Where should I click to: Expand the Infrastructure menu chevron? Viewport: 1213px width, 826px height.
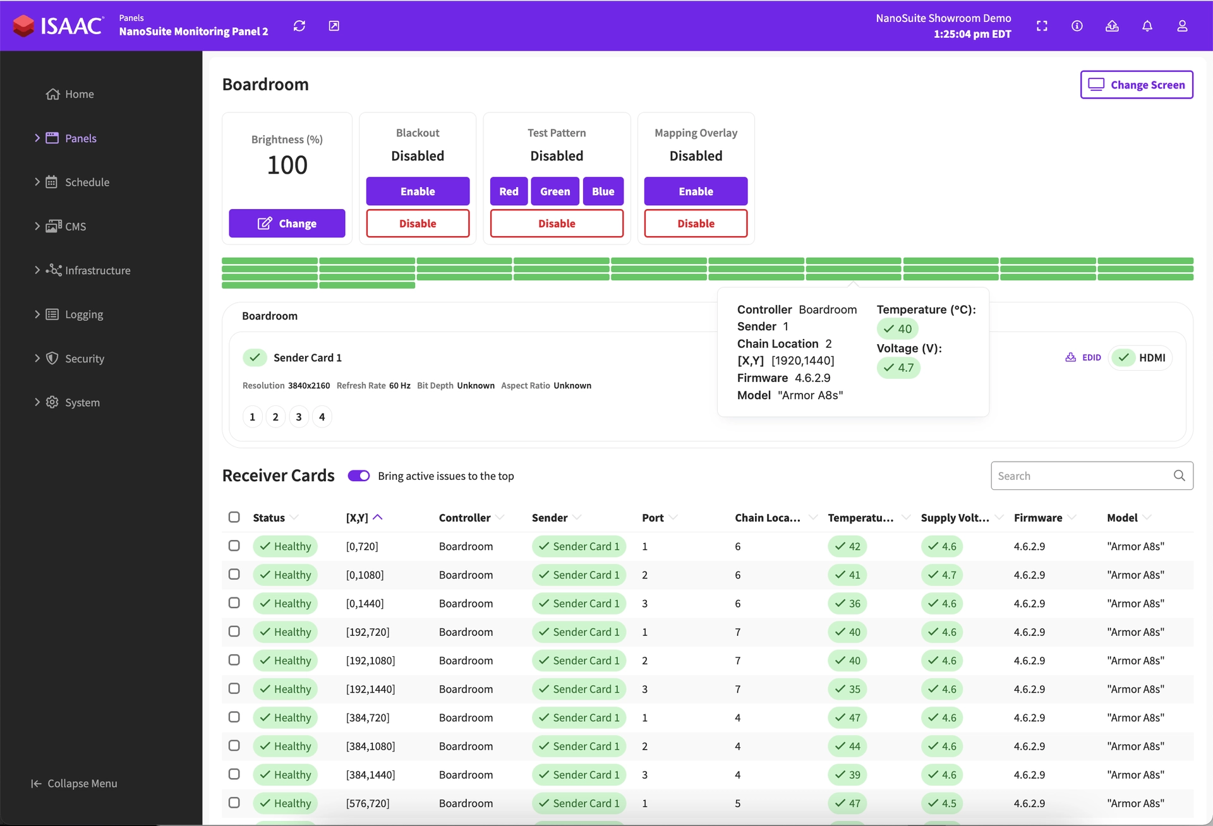37,270
